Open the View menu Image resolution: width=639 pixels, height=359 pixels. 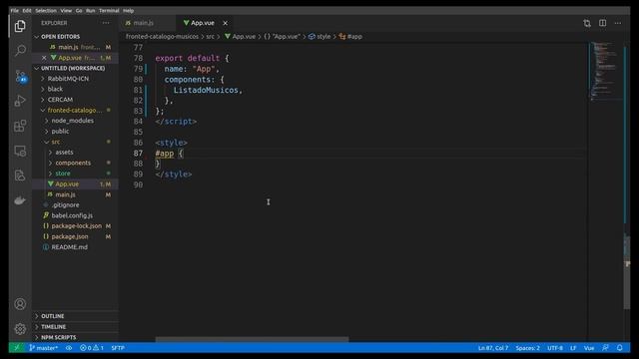(x=66, y=11)
